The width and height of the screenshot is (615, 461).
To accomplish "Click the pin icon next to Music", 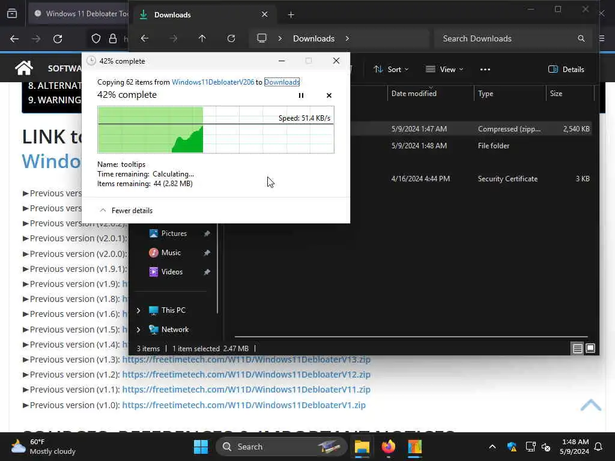I will point(207,253).
